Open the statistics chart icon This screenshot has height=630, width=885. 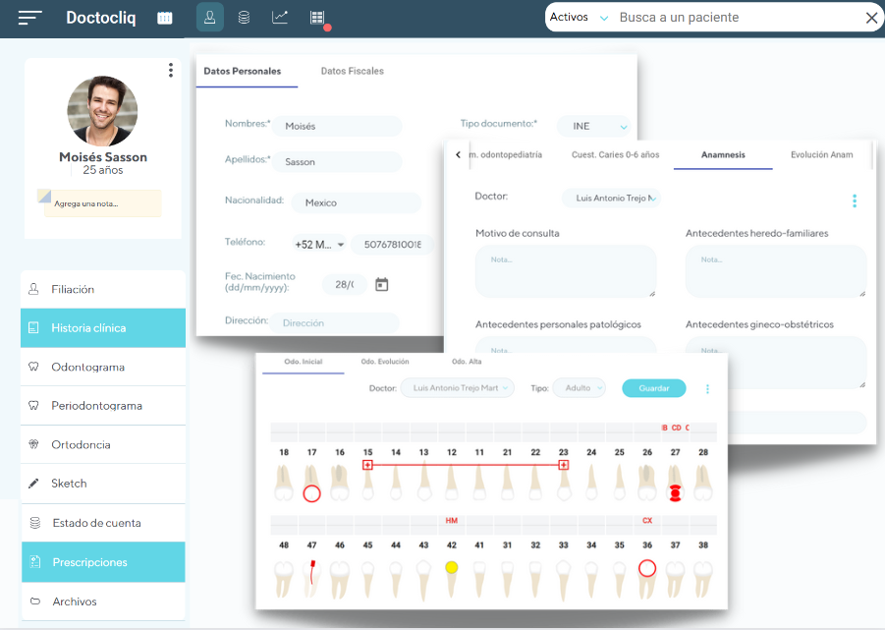[280, 18]
